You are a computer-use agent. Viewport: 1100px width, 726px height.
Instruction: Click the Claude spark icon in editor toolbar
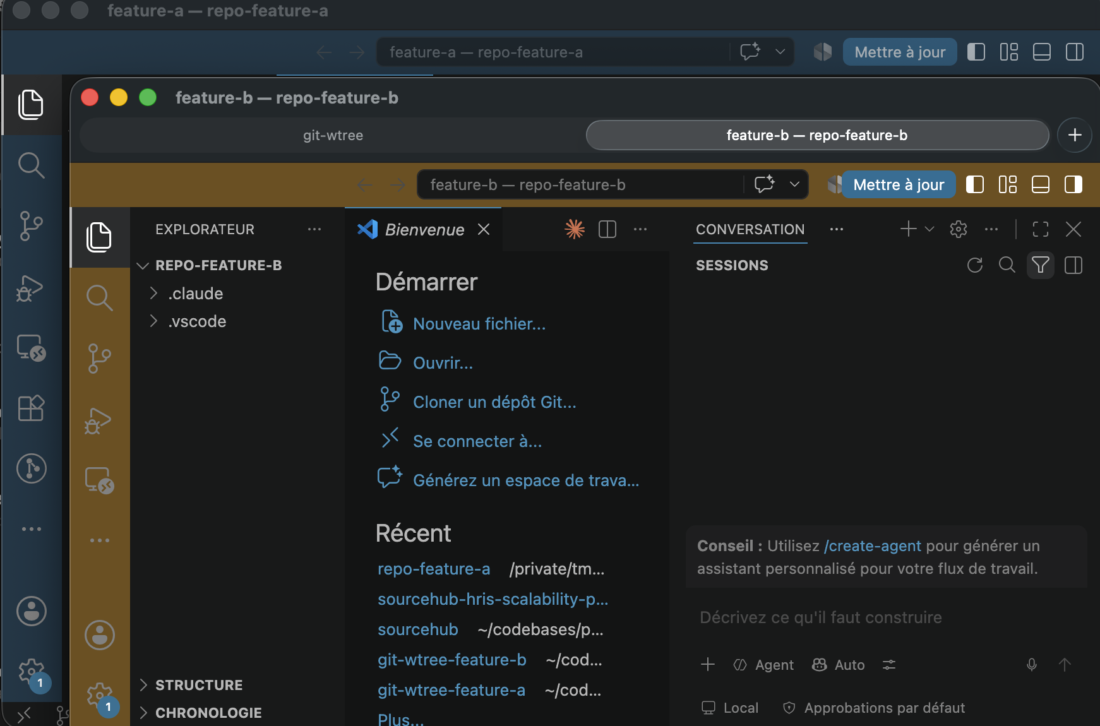[575, 229]
